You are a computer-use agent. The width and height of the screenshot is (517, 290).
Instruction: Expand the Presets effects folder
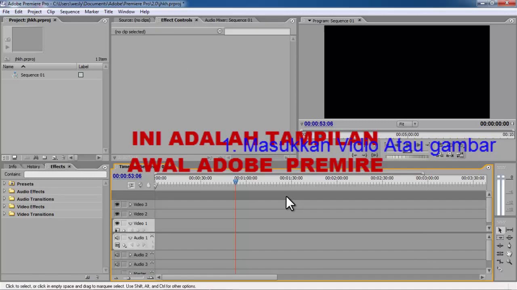(4, 184)
